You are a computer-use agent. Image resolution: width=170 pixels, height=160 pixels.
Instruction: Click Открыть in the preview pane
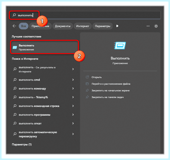tap(97, 77)
